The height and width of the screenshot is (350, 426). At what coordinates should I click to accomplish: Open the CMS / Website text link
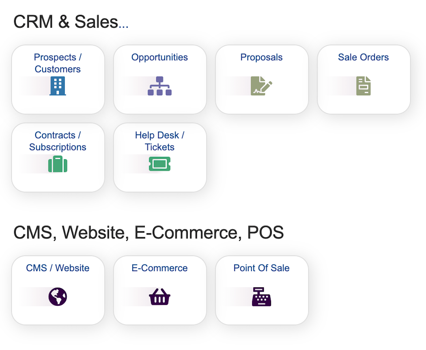coord(58,268)
